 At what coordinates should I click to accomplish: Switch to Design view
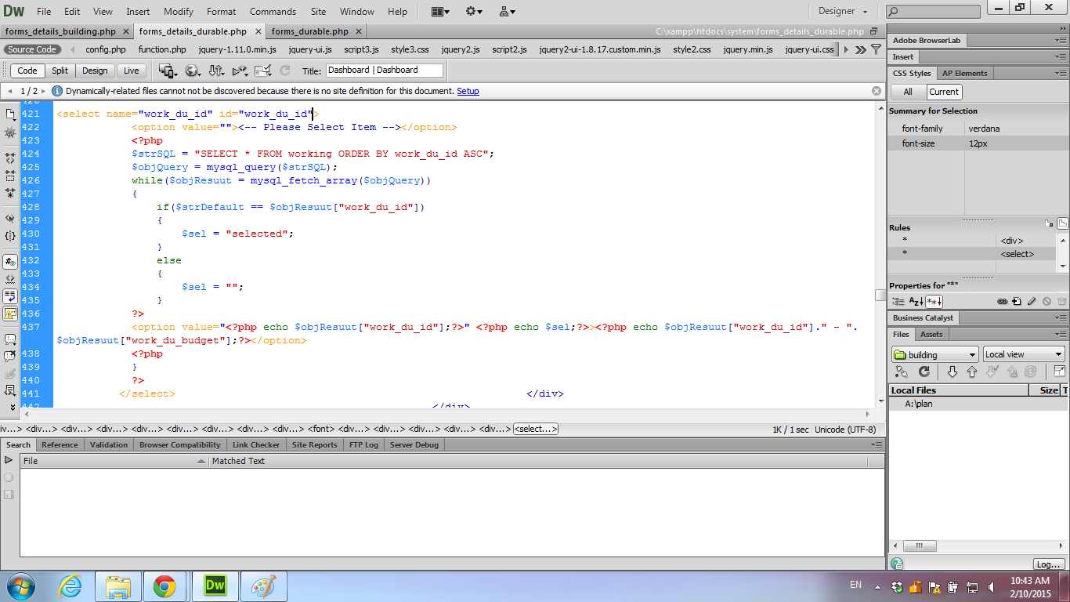tap(95, 71)
